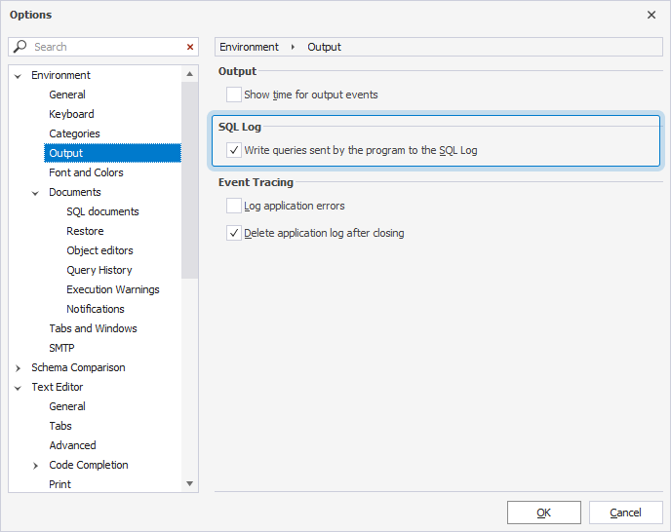Select Keyboard in options tree
671x532 pixels.
click(x=71, y=114)
